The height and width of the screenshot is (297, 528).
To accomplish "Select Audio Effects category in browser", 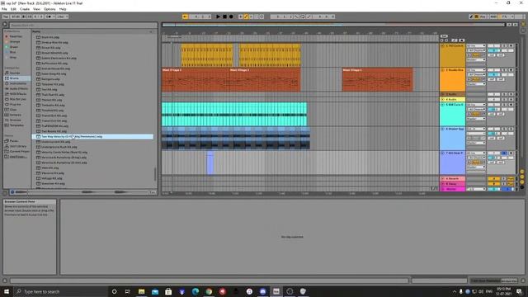I will [x=18, y=88].
